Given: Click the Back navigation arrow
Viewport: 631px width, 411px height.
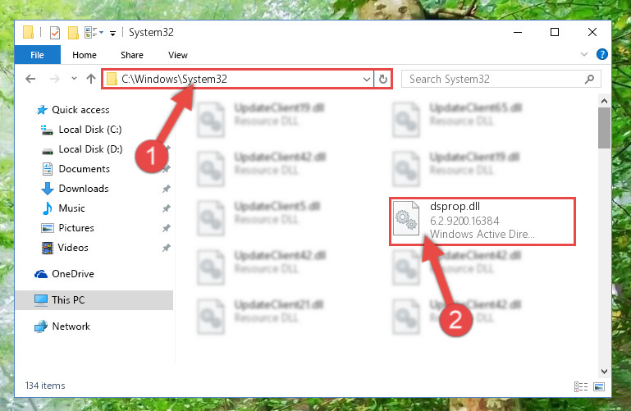Looking at the screenshot, I should [30, 79].
